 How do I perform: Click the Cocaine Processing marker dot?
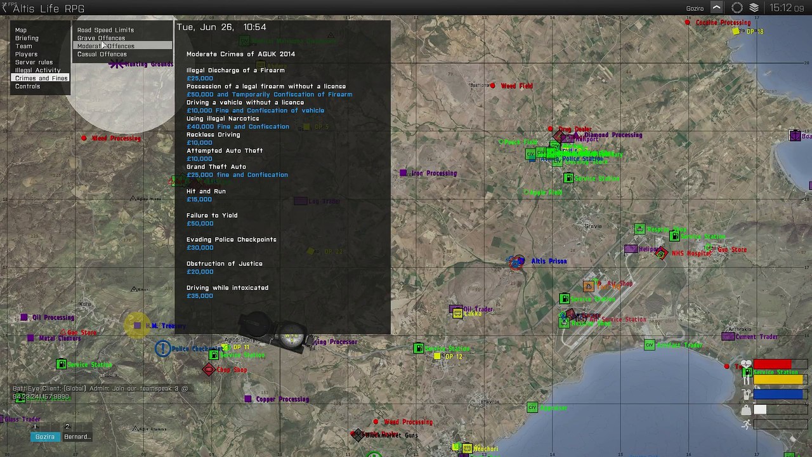pos(688,22)
